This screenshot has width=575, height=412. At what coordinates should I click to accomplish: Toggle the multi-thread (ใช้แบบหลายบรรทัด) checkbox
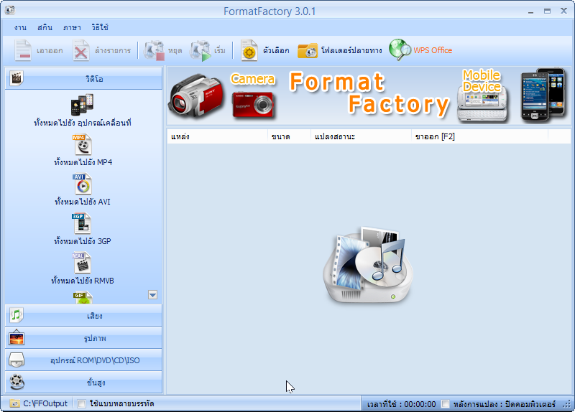pyautogui.click(x=81, y=403)
